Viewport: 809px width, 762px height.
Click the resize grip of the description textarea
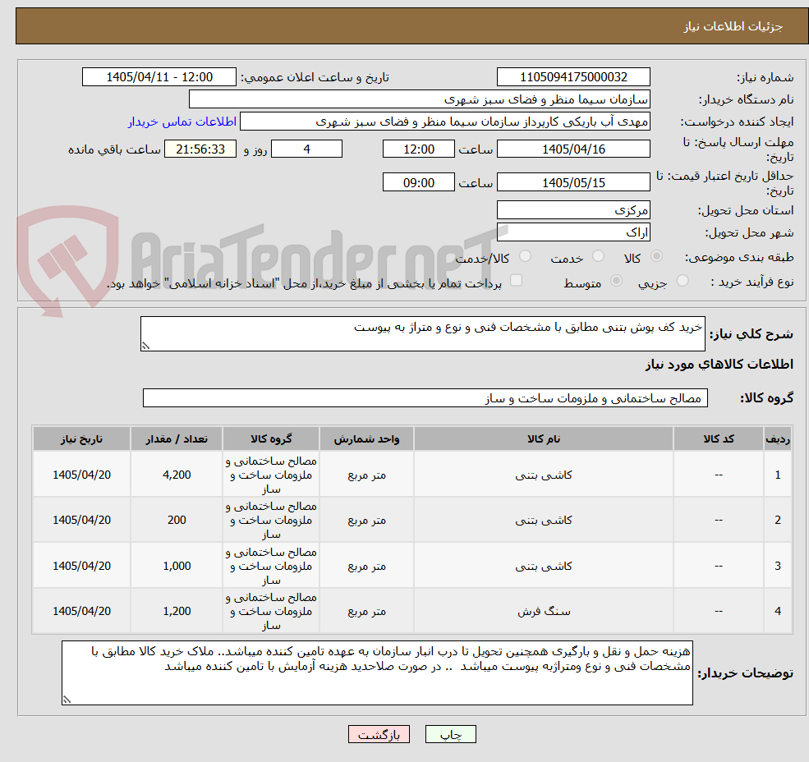coord(145,346)
